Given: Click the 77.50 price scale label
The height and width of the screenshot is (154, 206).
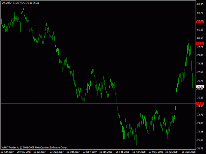Looking at the screenshot, I should point(200,72).
